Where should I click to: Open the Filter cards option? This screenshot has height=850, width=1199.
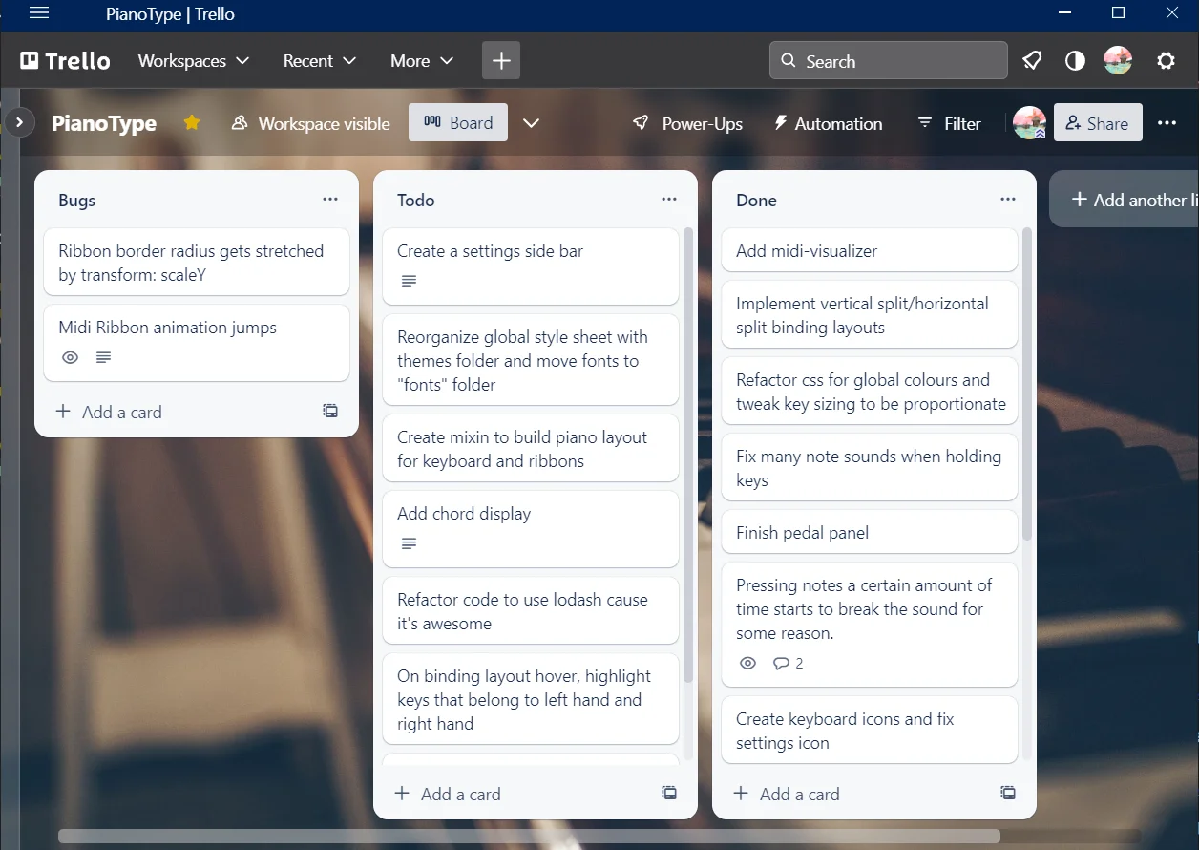(x=949, y=123)
